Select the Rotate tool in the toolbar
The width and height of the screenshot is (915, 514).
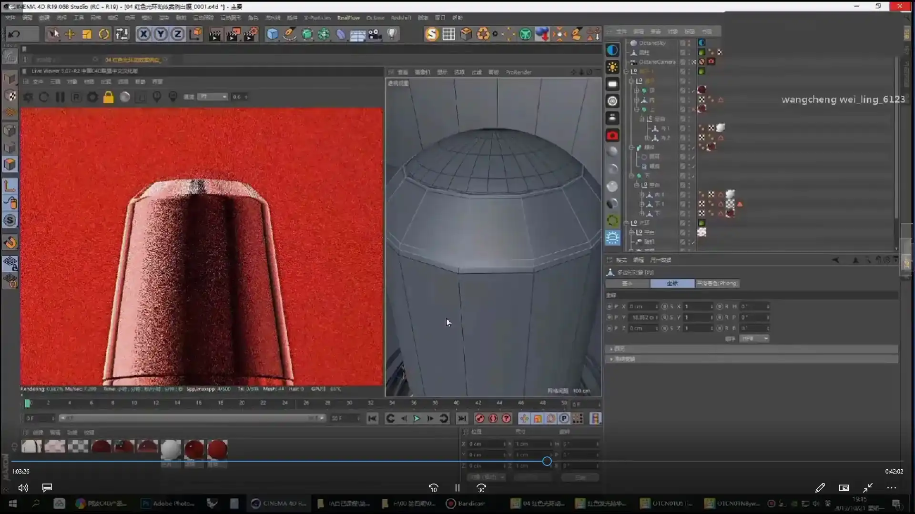click(104, 34)
